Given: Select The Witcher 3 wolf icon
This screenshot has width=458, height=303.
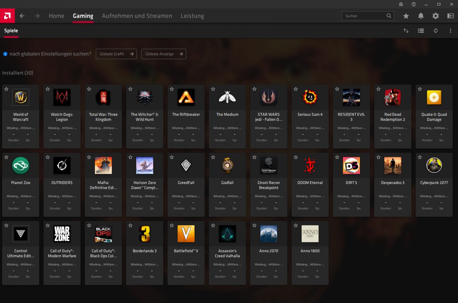Looking at the screenshot, I should coord(145,97).
